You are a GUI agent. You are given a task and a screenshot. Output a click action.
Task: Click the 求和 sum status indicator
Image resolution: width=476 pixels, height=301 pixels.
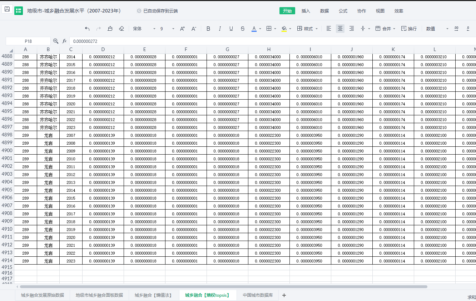[472, 297]
